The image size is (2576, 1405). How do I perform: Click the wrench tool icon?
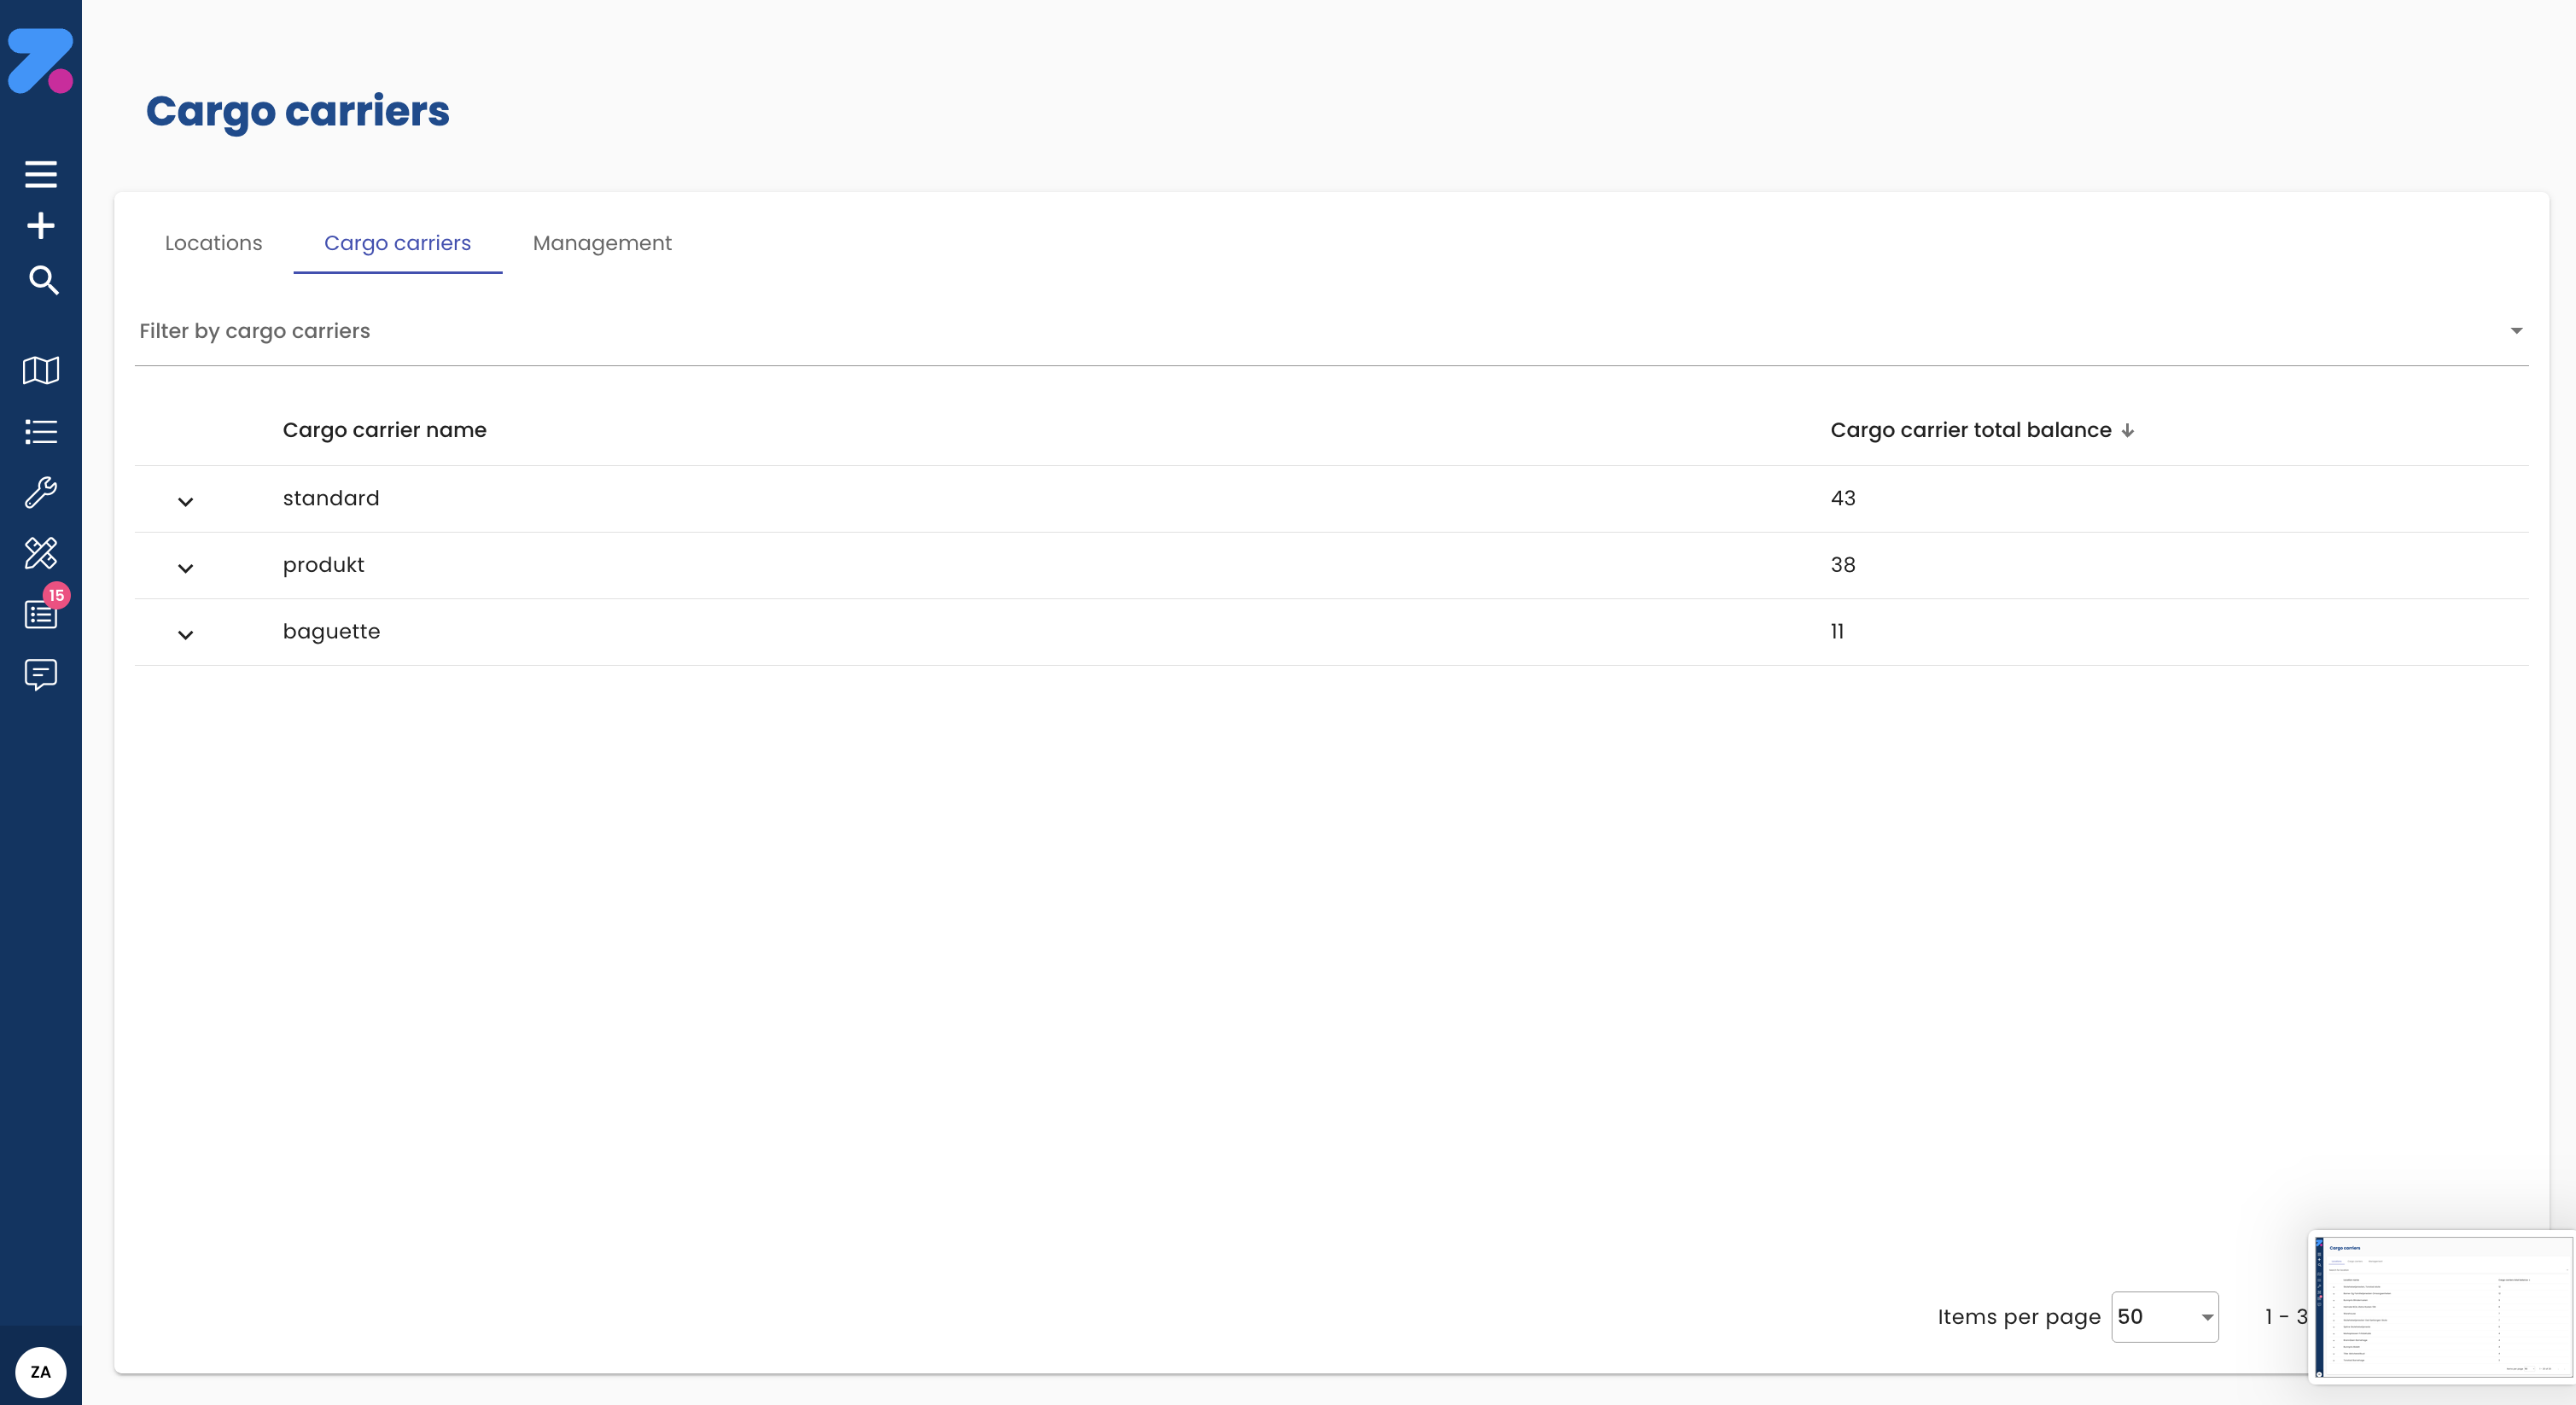(40, 492)
